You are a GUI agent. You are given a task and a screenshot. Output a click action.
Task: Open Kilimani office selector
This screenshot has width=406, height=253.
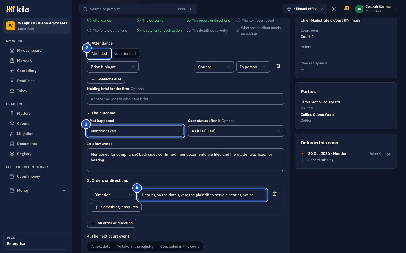tap(305, 9)
